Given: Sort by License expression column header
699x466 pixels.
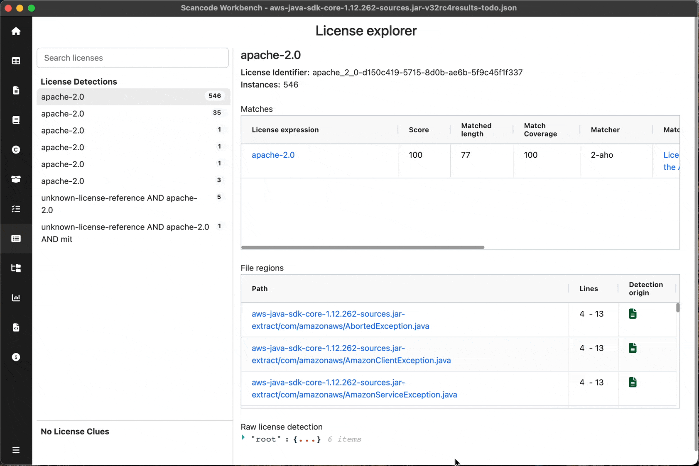Looking at the screenshot, I should [x=285, y=130].
